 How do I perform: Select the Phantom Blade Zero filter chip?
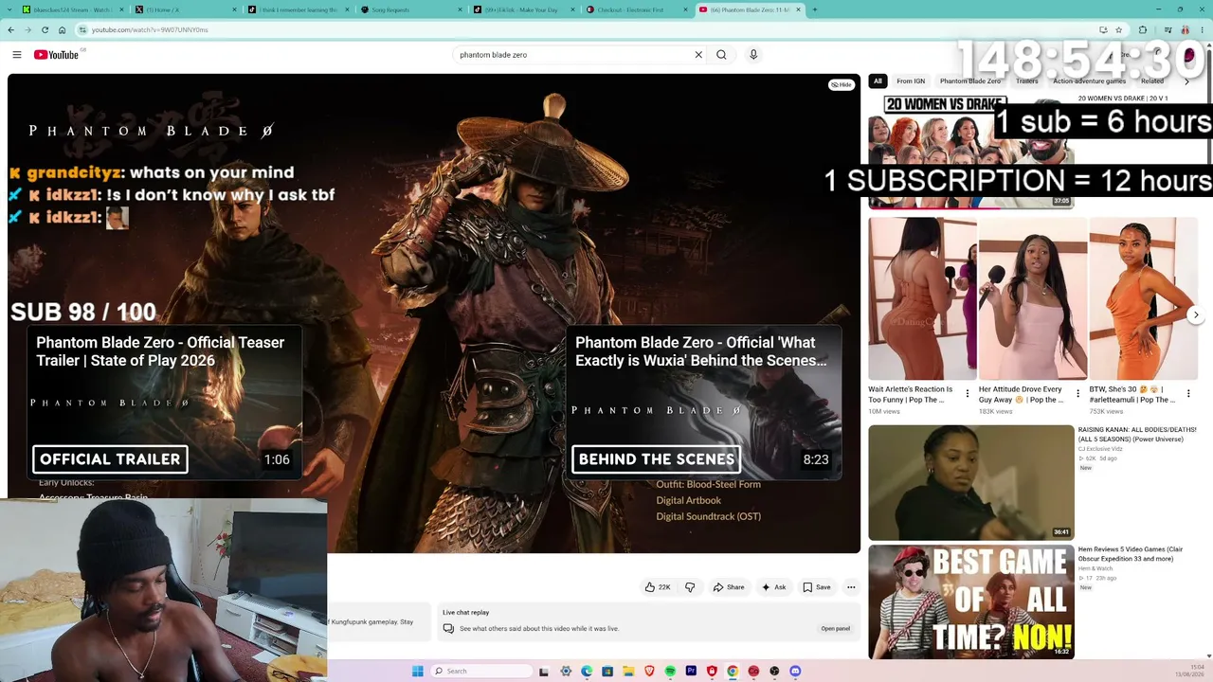tap(969, 81)
